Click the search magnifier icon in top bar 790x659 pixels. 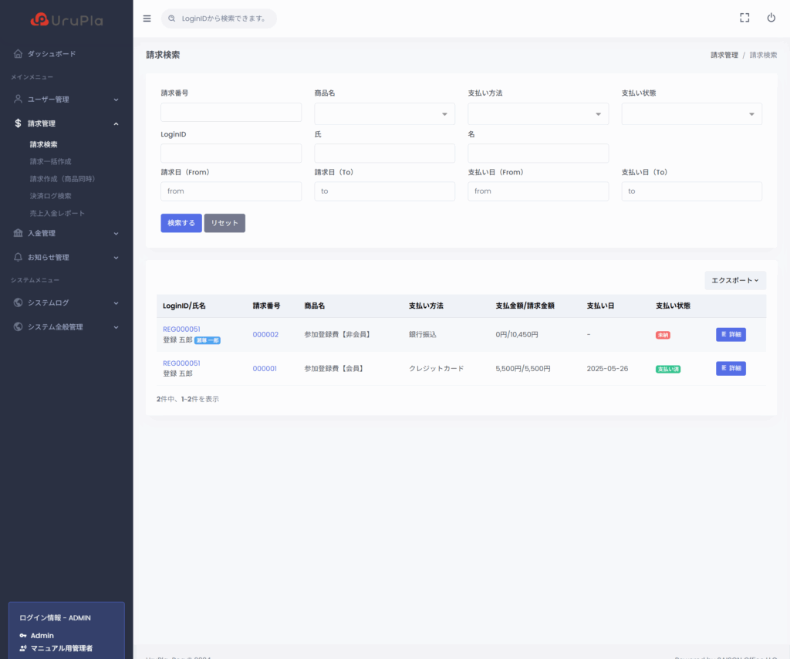[x=172, y=19]
